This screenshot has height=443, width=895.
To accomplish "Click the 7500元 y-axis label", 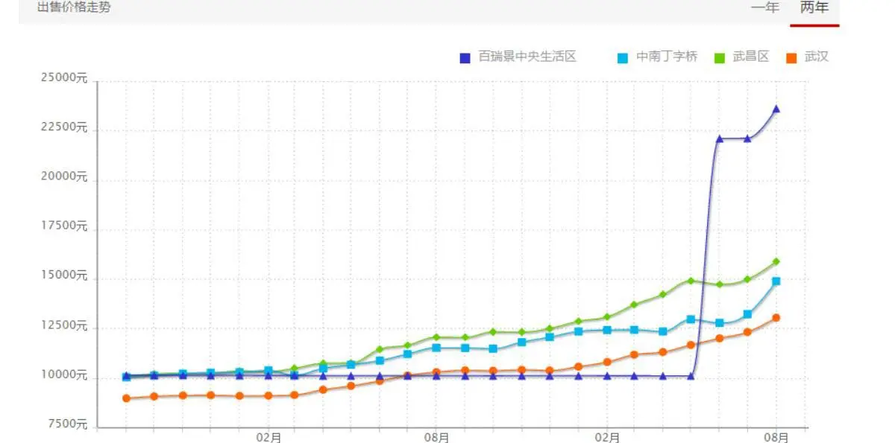I will [68, 424].
